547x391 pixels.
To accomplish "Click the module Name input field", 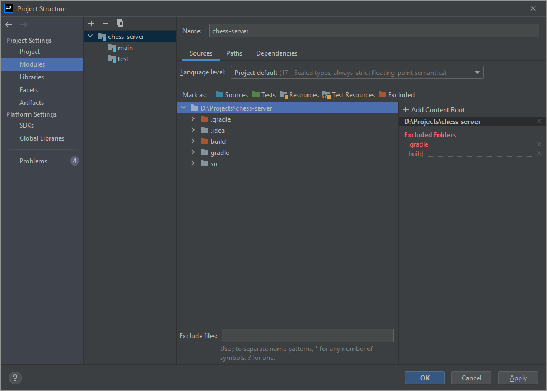I will (x=374, y=31).
